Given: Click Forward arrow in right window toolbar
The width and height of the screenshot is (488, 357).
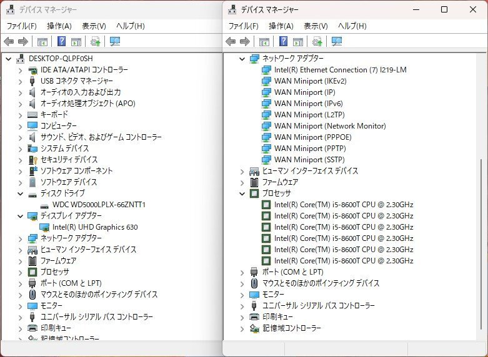Looking at the screenshot, I should pos(245,41).
